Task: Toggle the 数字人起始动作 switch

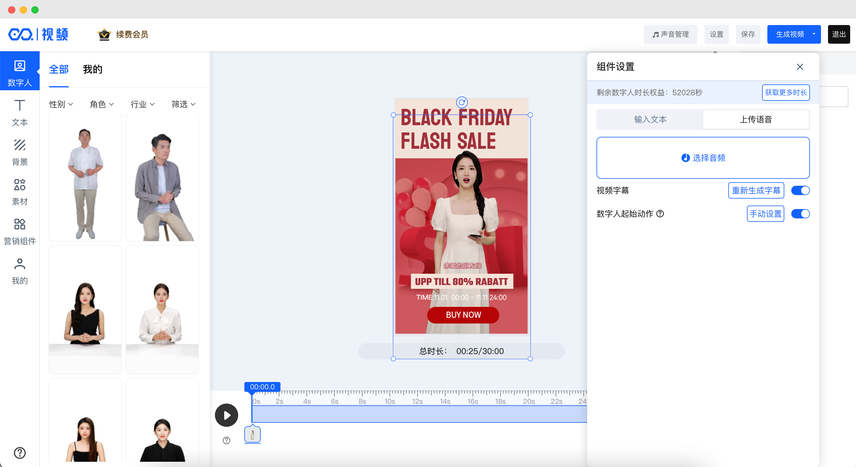Action: 800,213
